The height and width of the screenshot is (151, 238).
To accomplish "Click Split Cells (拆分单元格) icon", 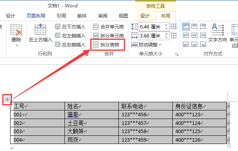I will click(96, 36).
